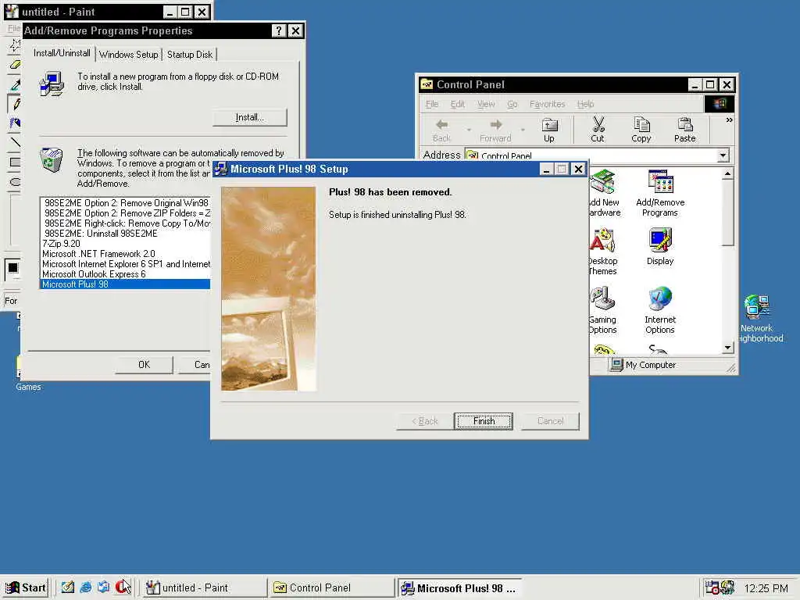800x600 pixels.
Task: Open the Go menu in Control Panel
Action: [512, 104]
